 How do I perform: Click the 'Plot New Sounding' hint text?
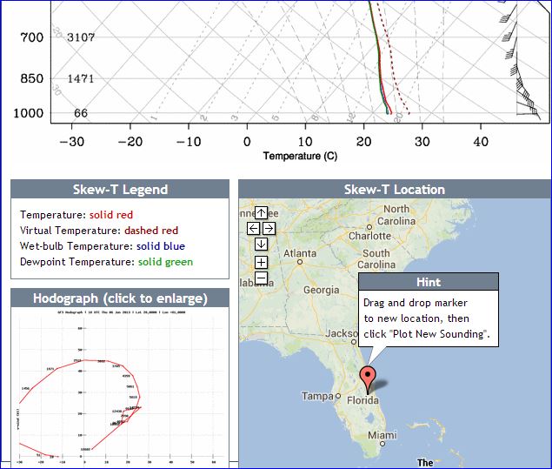pos(439,333)
